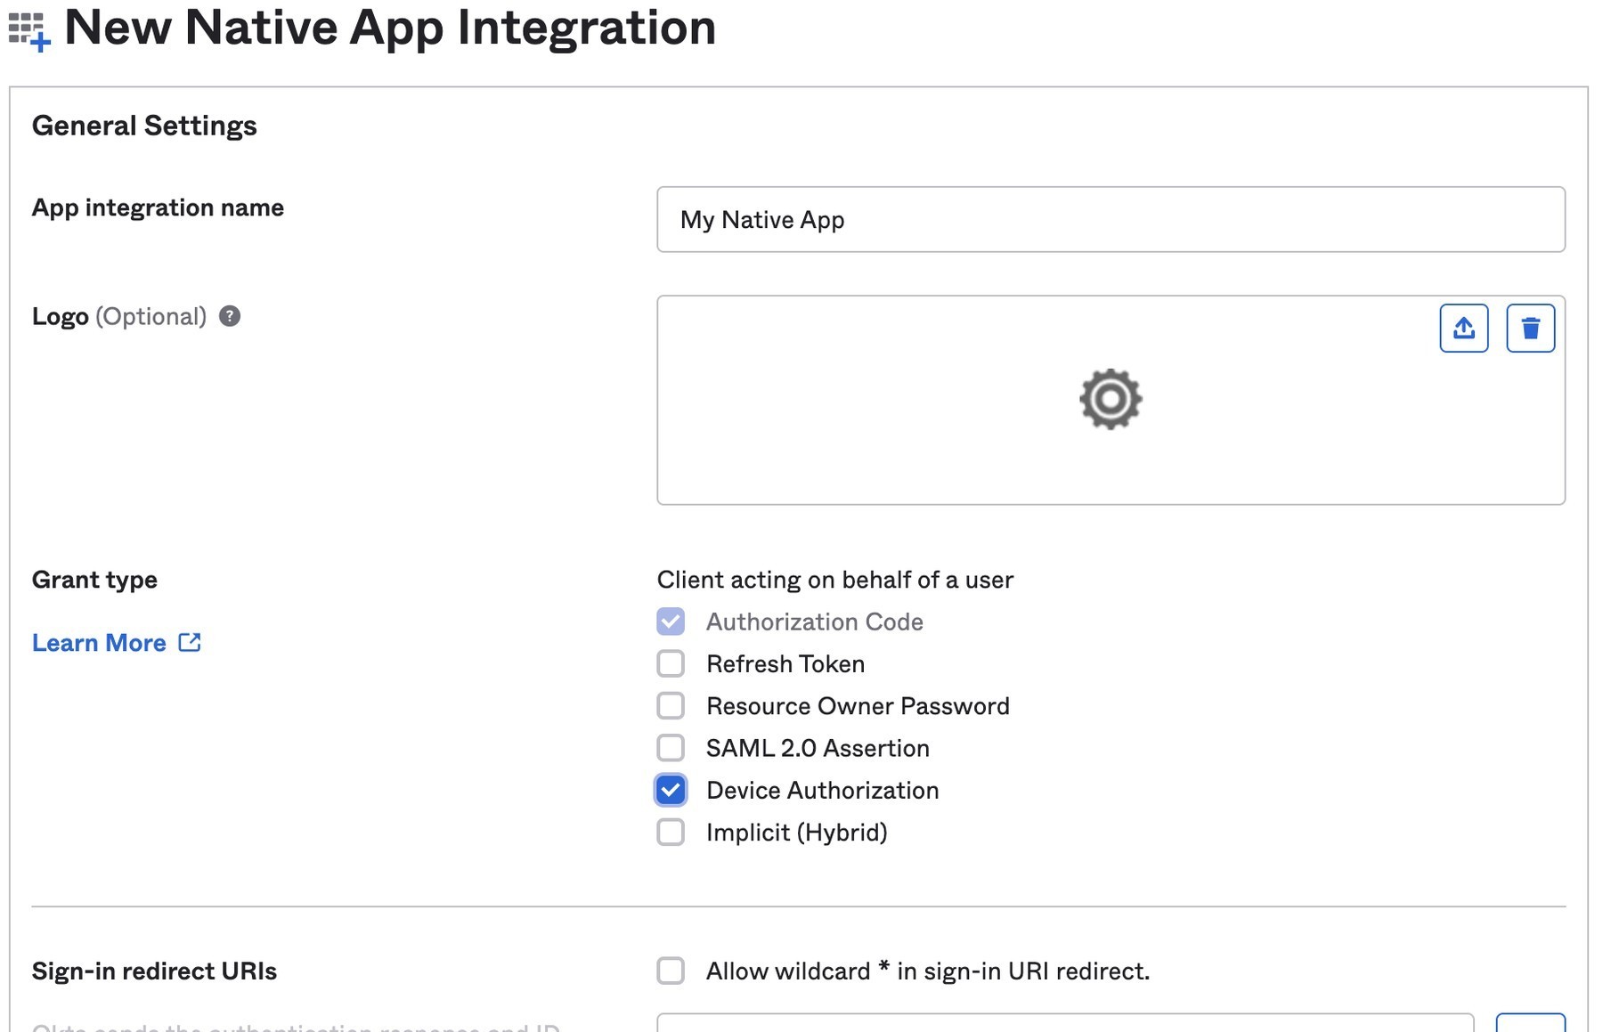Image resolution: width=1603 pixels, height=1032 pixels.
Task: Toggle the Authorization Code checkbox
Action: pyautogui.click(x=671, y=622)
